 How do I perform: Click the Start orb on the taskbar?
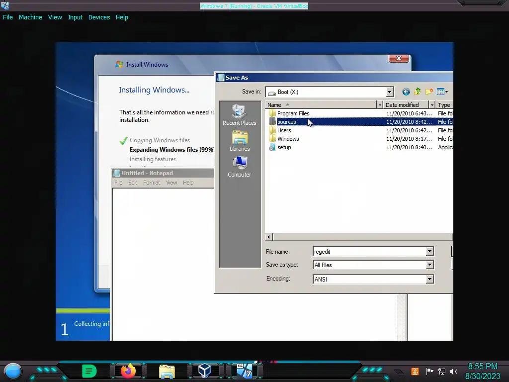coord(13,371)
